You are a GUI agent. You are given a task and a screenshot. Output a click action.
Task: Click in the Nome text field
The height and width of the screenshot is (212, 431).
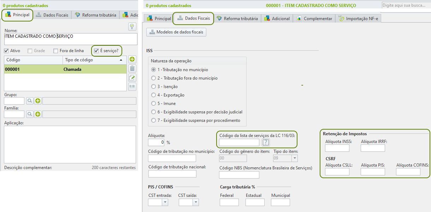[x=71, y=39]
